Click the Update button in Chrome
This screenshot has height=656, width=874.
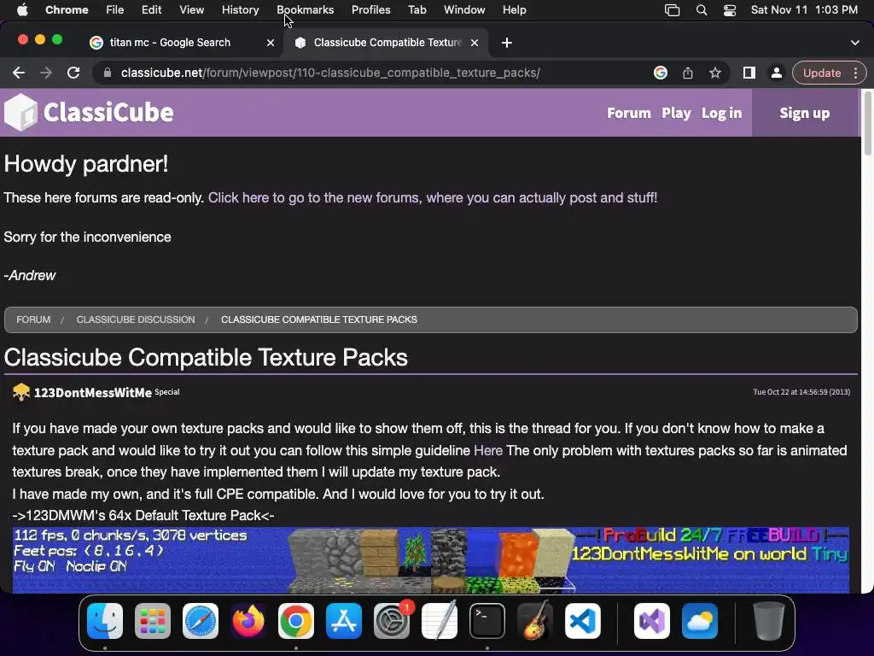(822, 73)
